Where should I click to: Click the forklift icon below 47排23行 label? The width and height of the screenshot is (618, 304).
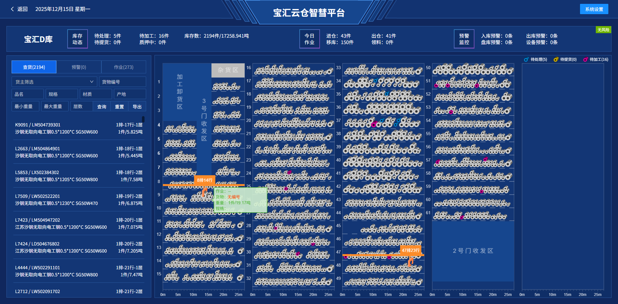(x=410, y=262)
